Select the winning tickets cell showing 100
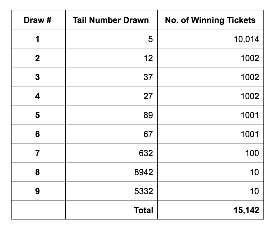The width and height of the screenshot is (277, 231). point(252,153)
